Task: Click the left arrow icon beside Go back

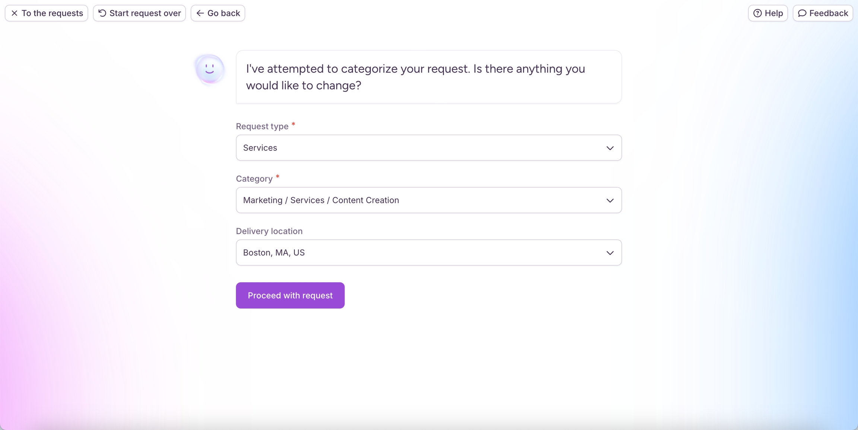Action: coord(200,13)
